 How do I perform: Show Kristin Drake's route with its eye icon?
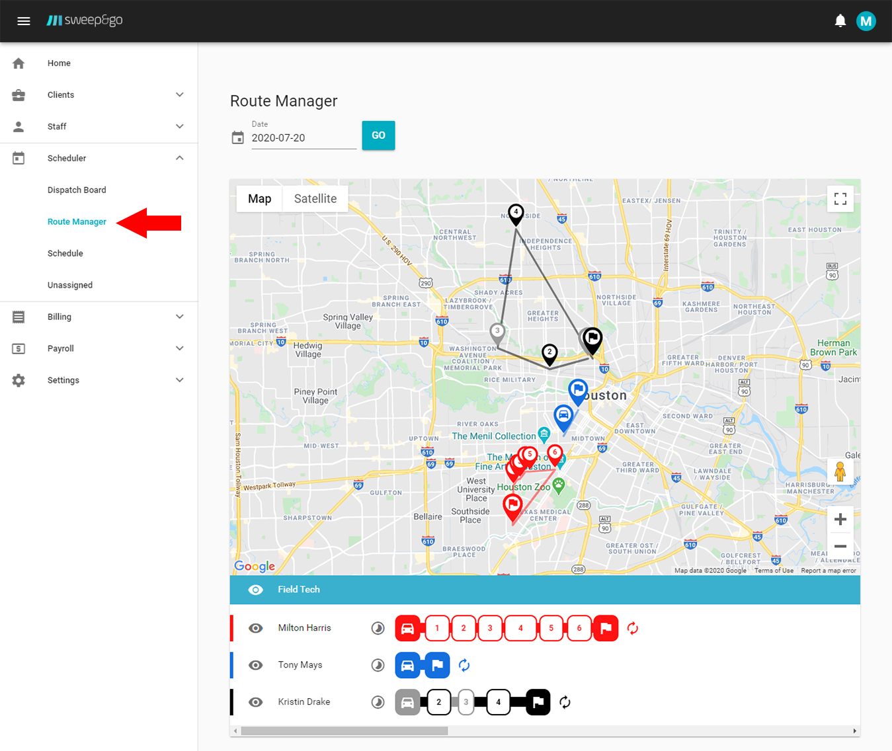[255, 702]
